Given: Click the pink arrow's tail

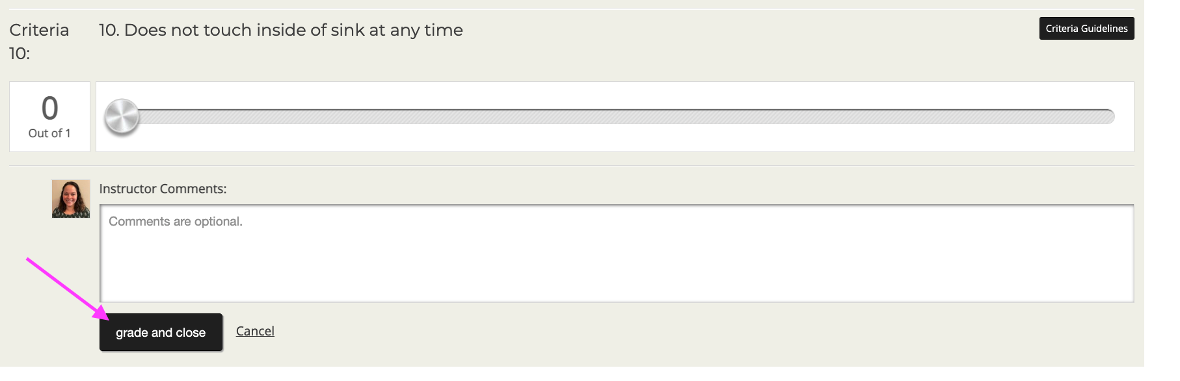Looking at the screenshot, I should click(29, 260).
